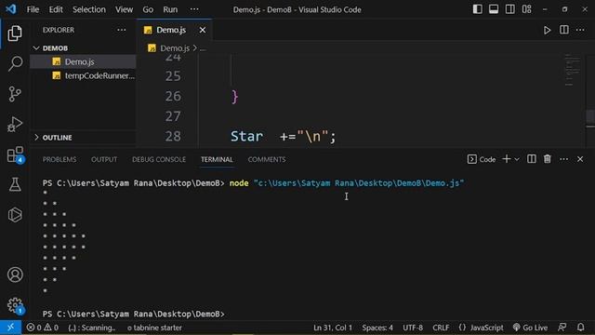The height and width of the screenshot is (335, 595).
Task: Split the terminal pane
Action: 531,159
